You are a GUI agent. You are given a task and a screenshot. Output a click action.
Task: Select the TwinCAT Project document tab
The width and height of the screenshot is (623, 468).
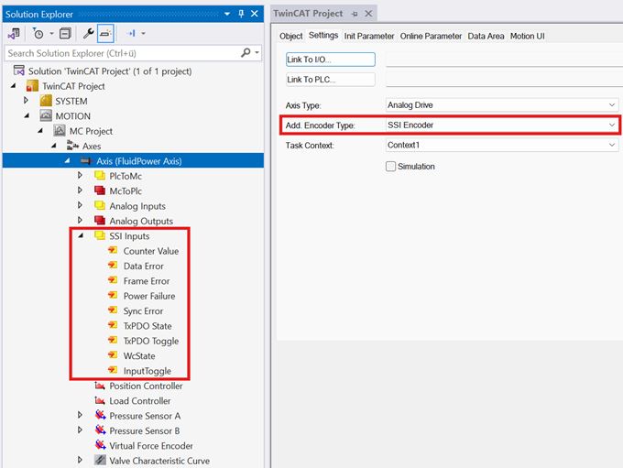pyautogui.click(x=308, y=14)
